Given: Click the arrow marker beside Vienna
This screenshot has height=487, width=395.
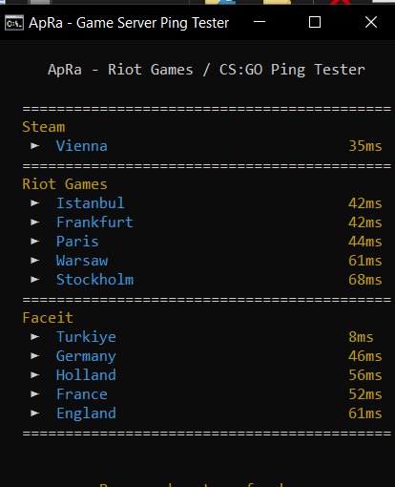Looking at the screenshot, I should click(35, 146).
